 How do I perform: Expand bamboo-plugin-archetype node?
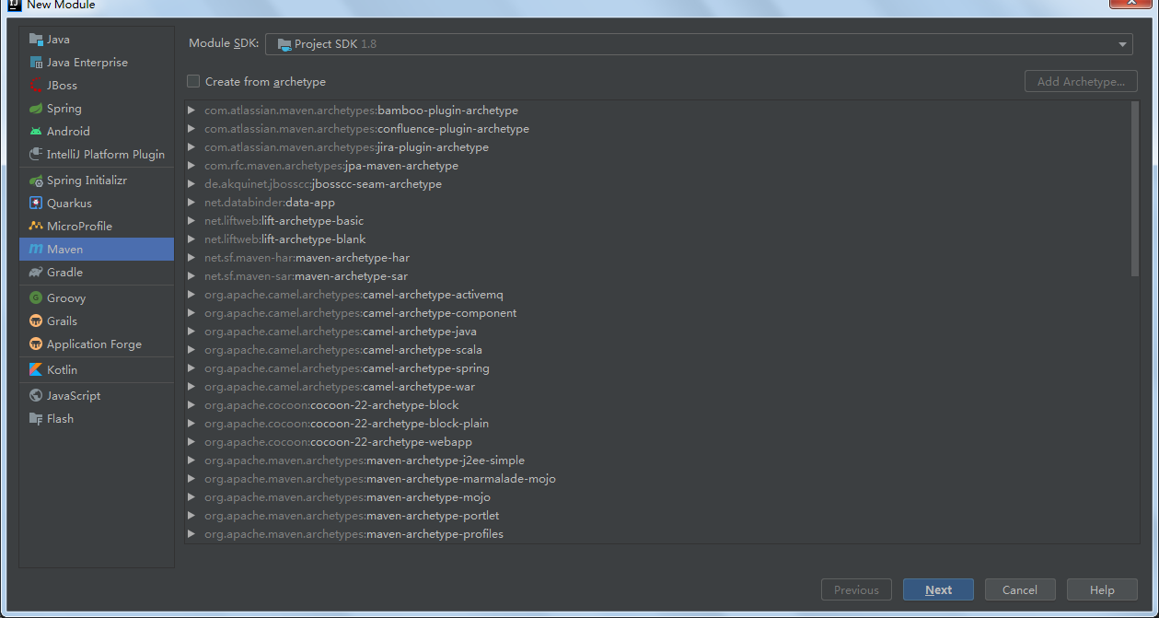point(191,111)
